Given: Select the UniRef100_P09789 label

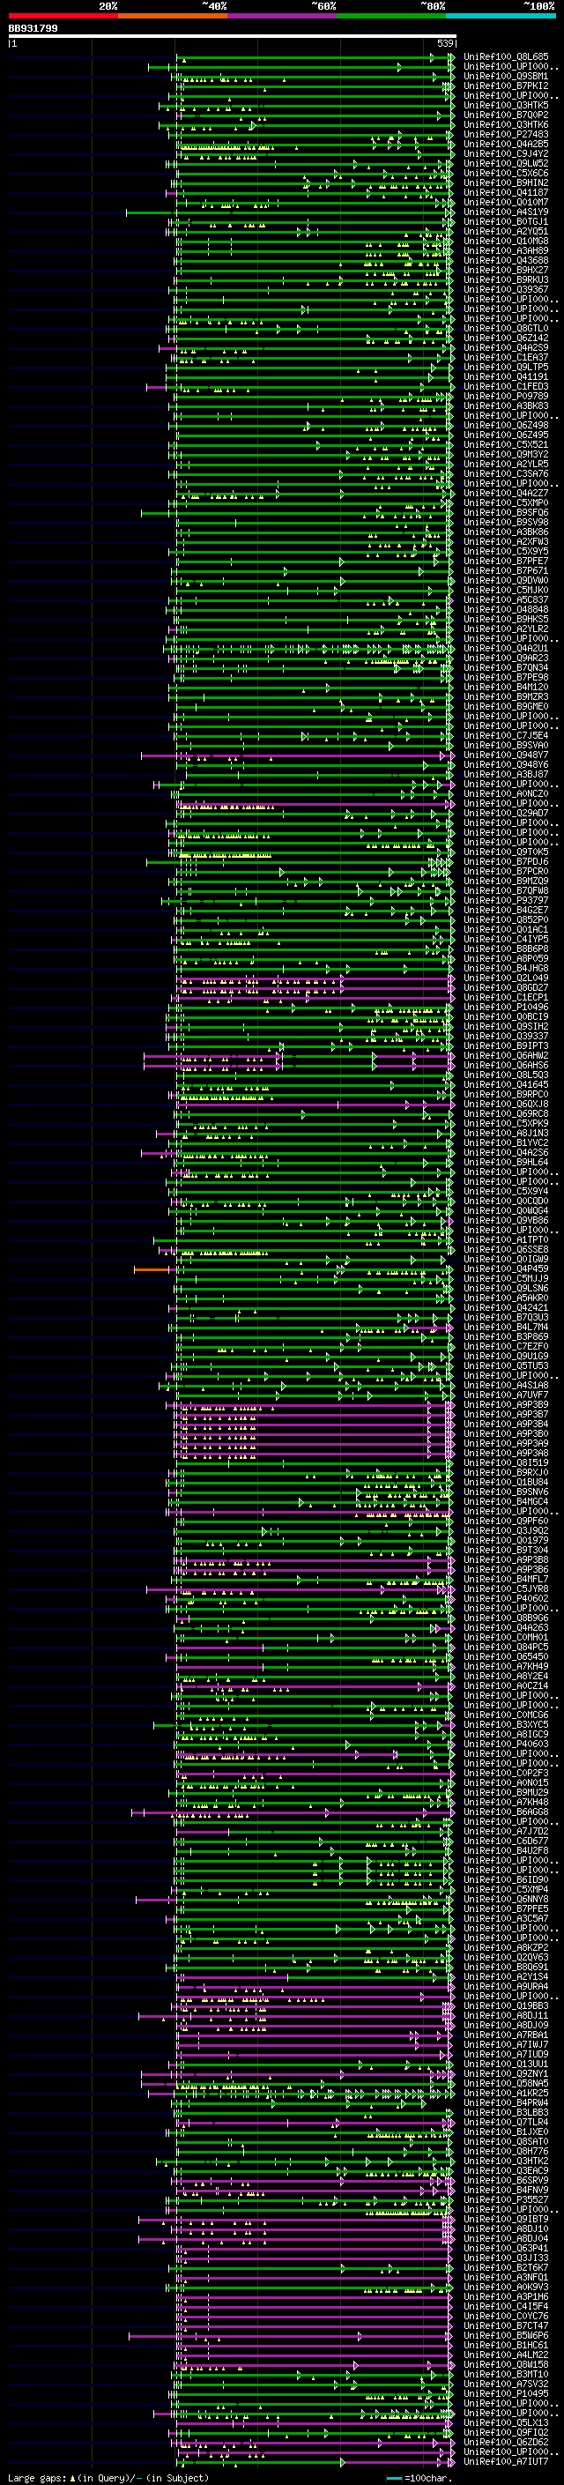Looking at the screenshot, I should coord(506,397).
